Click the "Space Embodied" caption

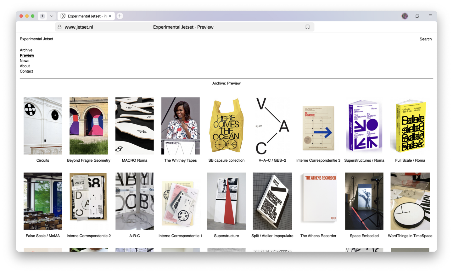coord(364,236)
